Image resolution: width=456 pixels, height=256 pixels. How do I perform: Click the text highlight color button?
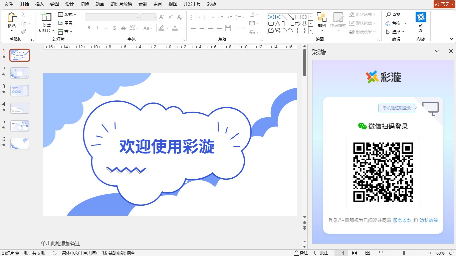tap(161, 28)
